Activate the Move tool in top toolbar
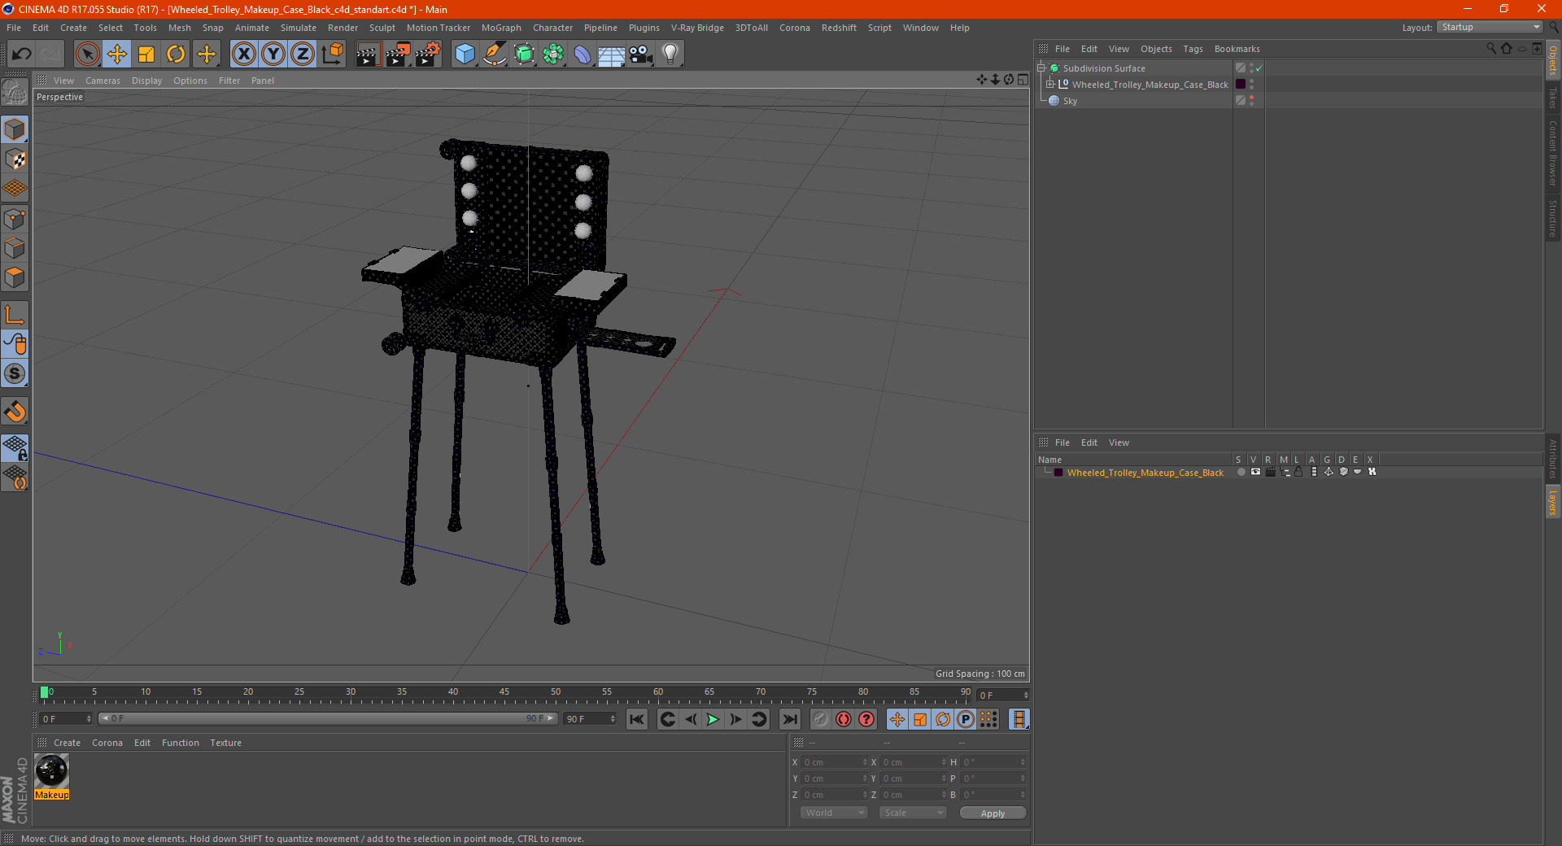 click(x=117, y=55)
